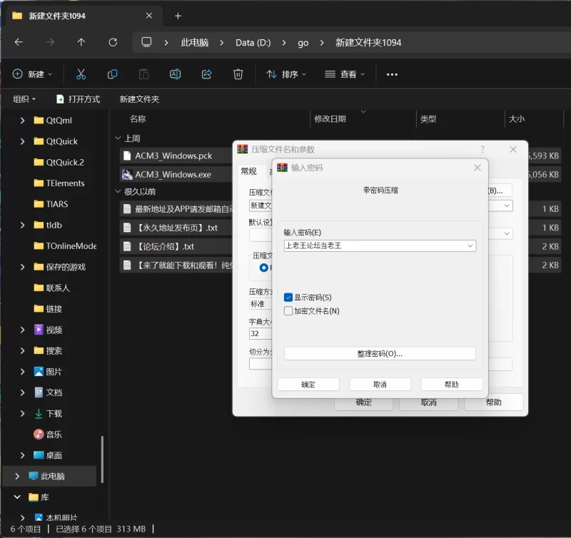The image size is (571, 538).
Task: Enable the 加密文件名(N) checkbox
Action: click(x=288, y=311)
